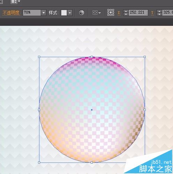
Task: Click the bottom-left bounding box handle
Action: point(39,162)
